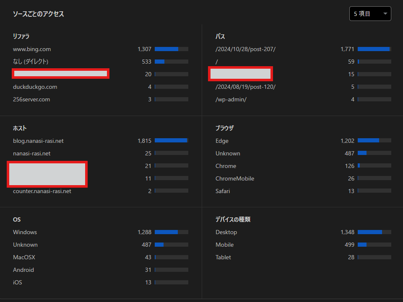
Task: Click the blog.nanasi-rasi.net host
Action: click(x=38, y=141)
